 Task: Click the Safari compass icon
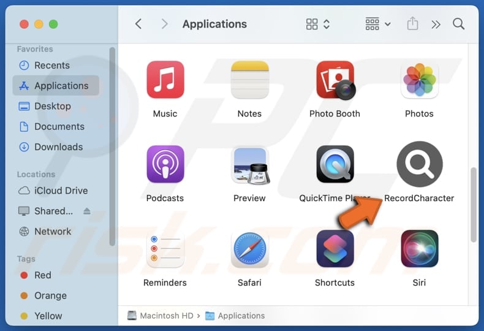(x=250, y=249)
